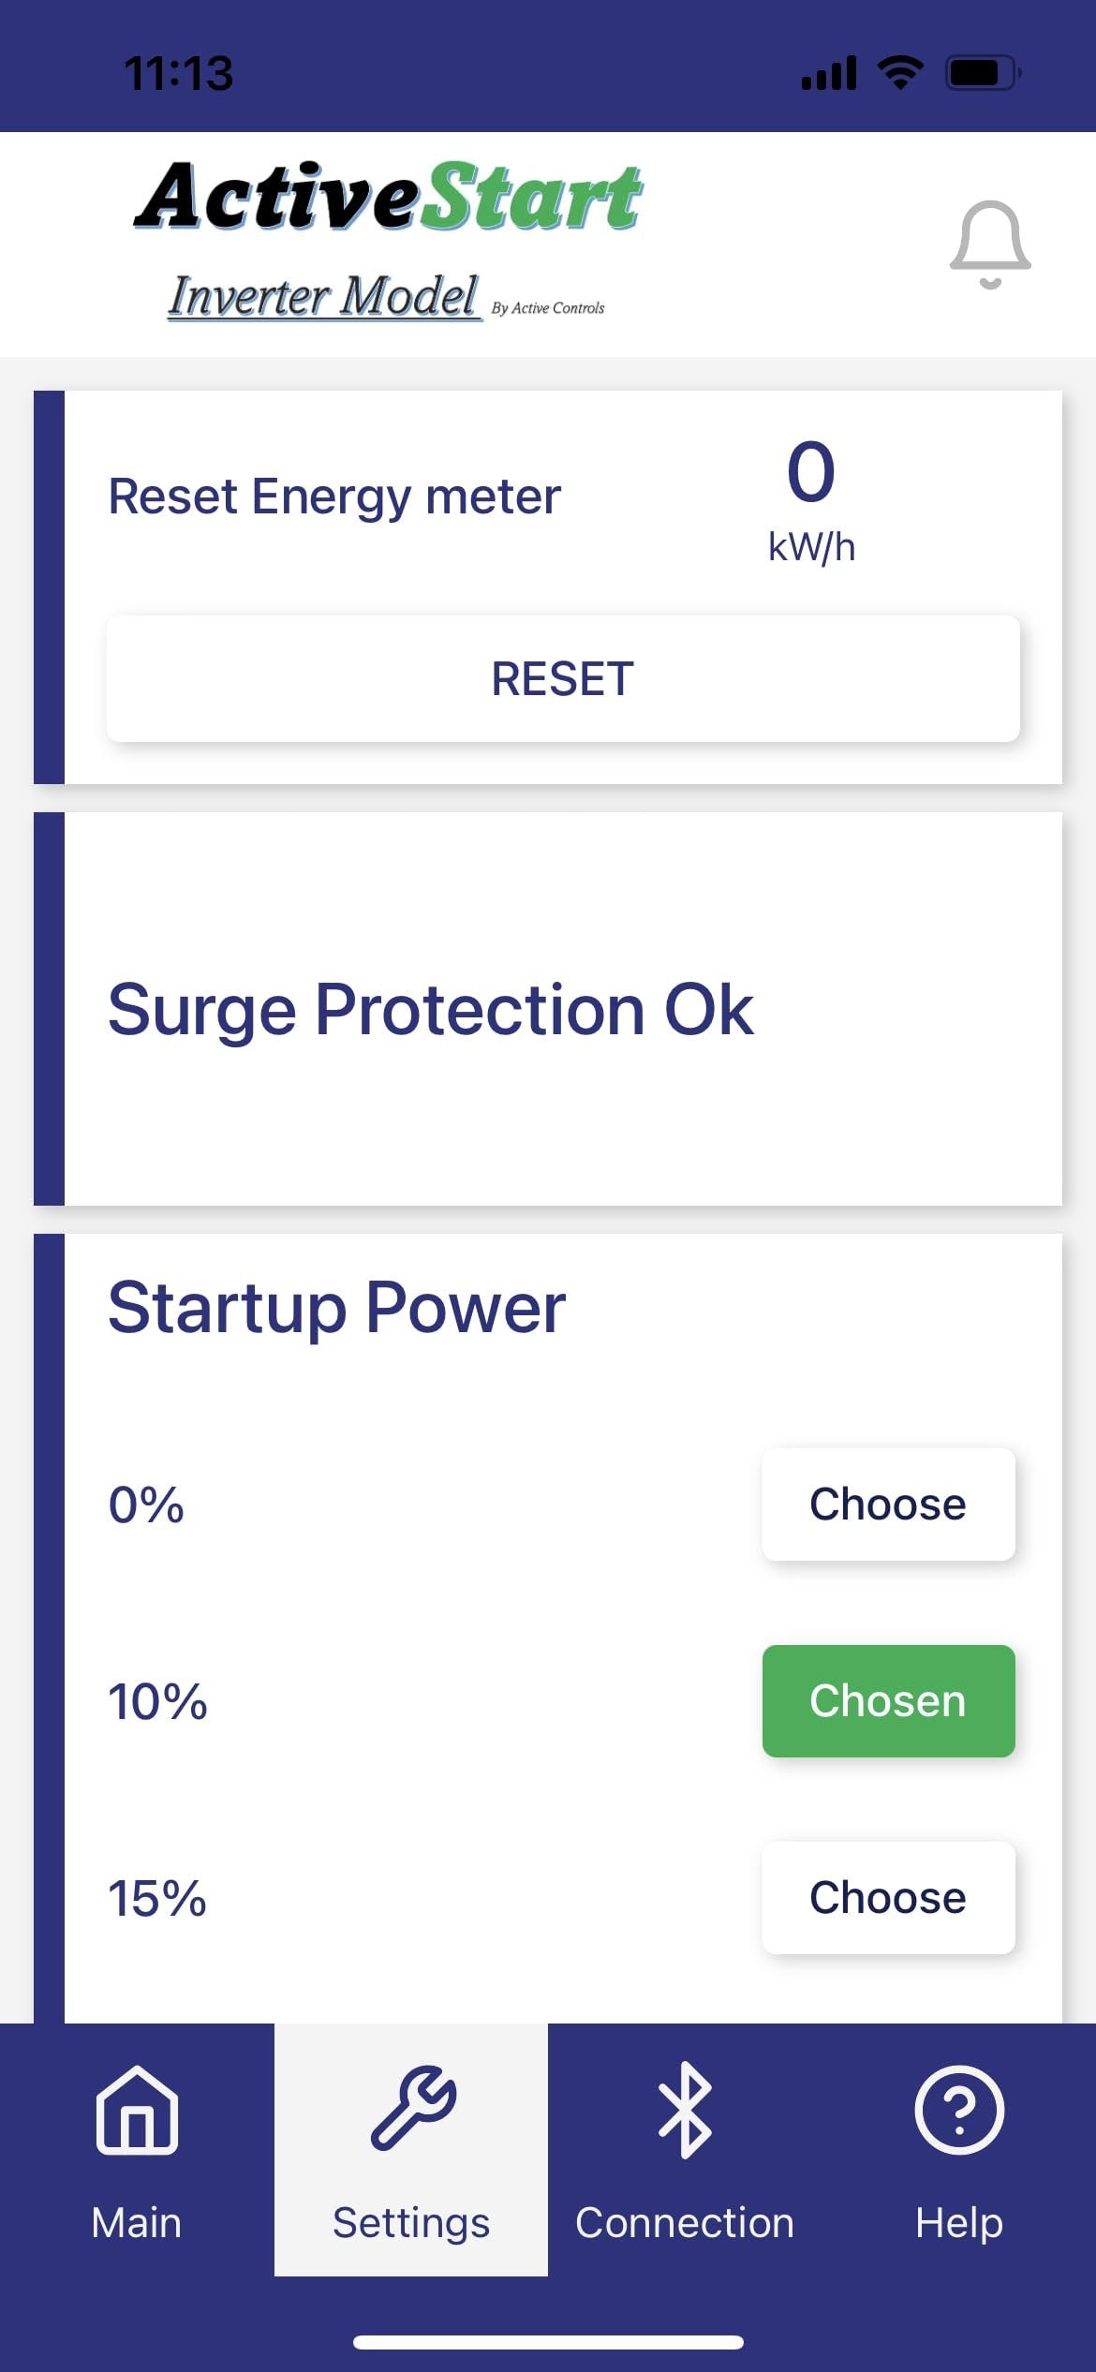1096x2372 pixels.
Task: Tap the ActiveStart logo
Action: 388,197
